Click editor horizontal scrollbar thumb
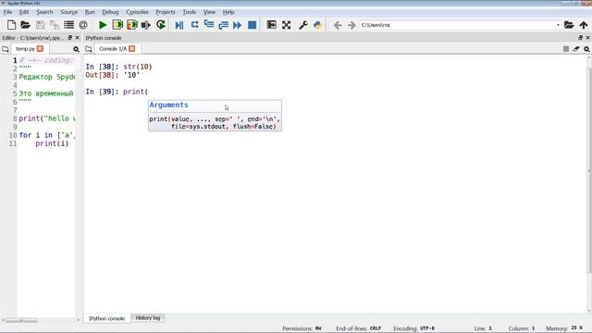The height and width of the screenshot is (333, 592). (21, 320)
